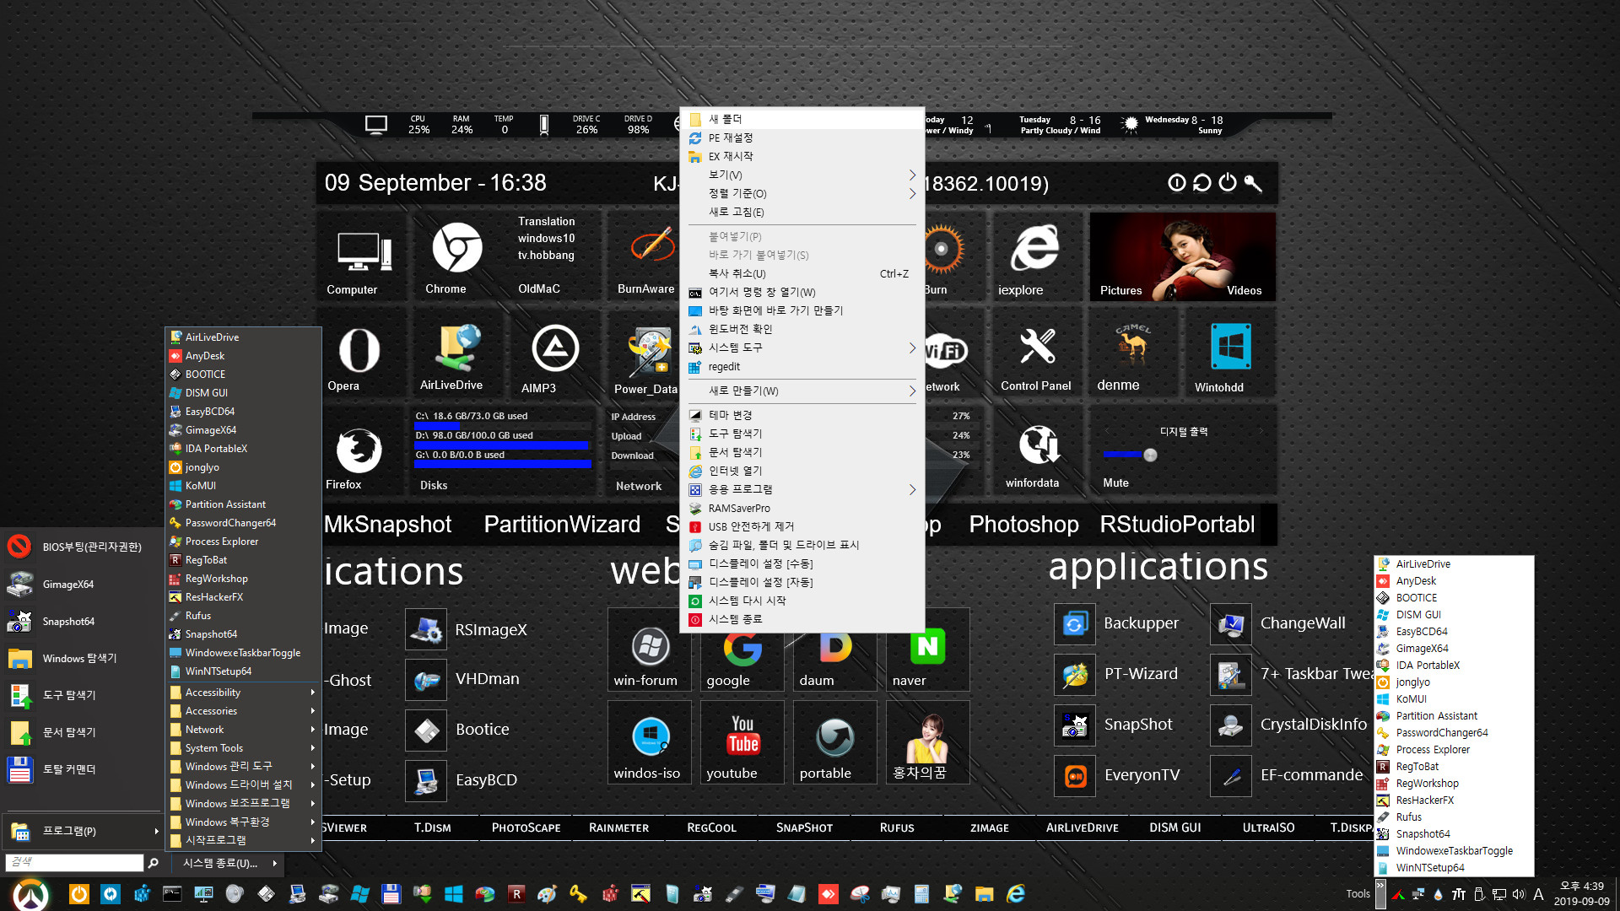Open Control Panel tile
Image resolution: width=1620 pixels, height=911 pixels.
[x=1037, y=346]
